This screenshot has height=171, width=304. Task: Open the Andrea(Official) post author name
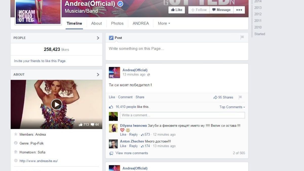click(x=135, y=70)
